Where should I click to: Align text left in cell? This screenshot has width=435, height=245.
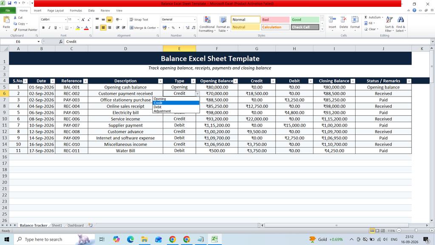click(97, 28)
